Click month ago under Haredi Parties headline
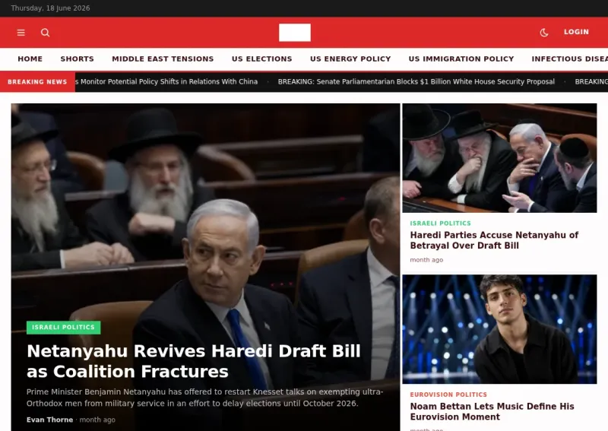Screen dimensions: 608x431 pyautogui.click(x=426, y=260)
